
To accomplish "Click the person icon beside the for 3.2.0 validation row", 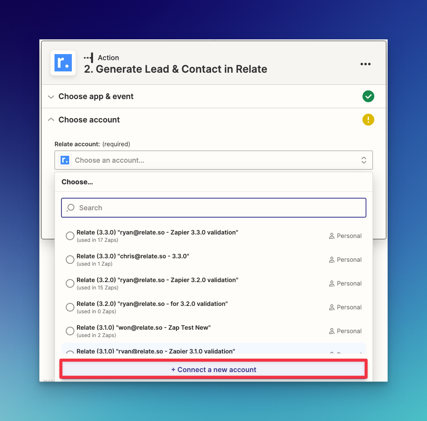I will (331, 308).
